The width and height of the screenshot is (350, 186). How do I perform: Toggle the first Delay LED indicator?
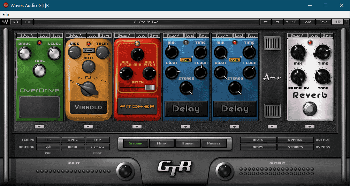point(186,42)
